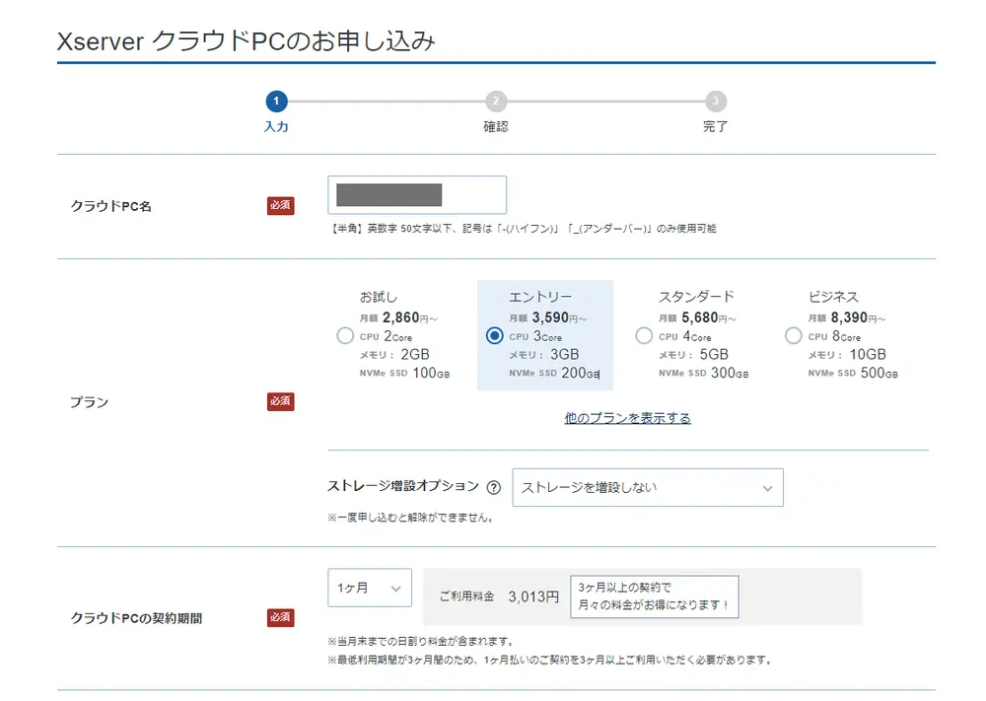Select the ビジネス plan radio button
The width and height of the screenshot is (986, 701).
[793, 336]
